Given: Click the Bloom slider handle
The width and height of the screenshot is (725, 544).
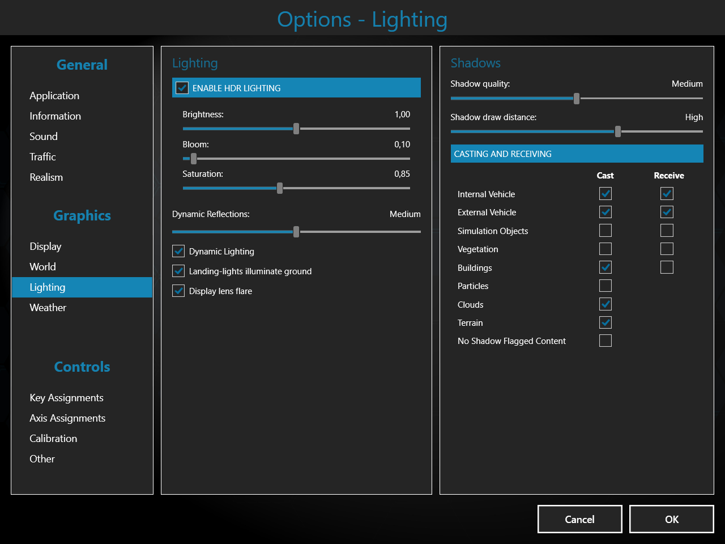Looking at the screenshot, I should 194,159.
